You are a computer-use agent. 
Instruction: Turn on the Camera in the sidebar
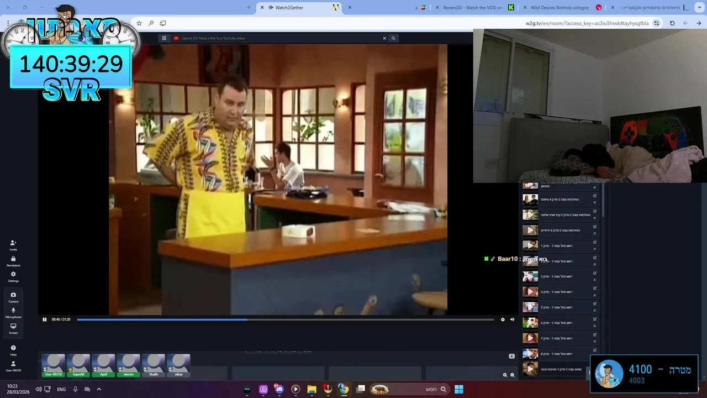click(13, 297)
